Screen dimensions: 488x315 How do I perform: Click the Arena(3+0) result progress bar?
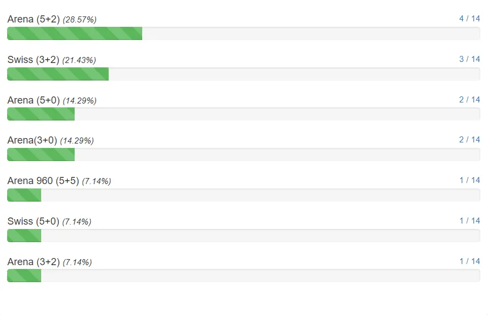tap(41, 154)
